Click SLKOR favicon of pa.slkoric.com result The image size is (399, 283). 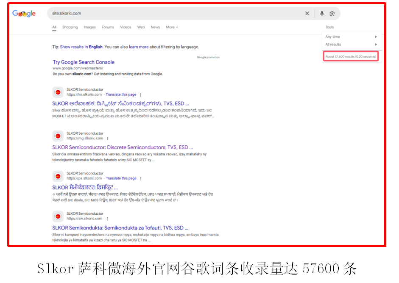tap(58, 176)
